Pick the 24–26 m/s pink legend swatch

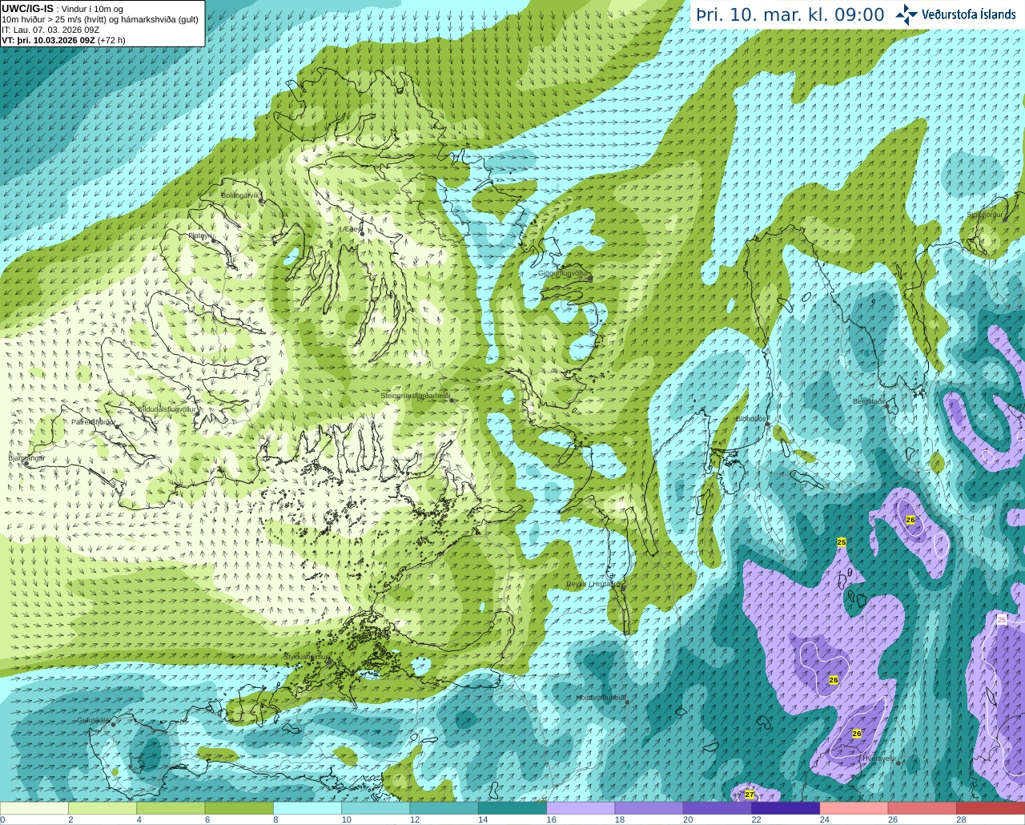854,808
